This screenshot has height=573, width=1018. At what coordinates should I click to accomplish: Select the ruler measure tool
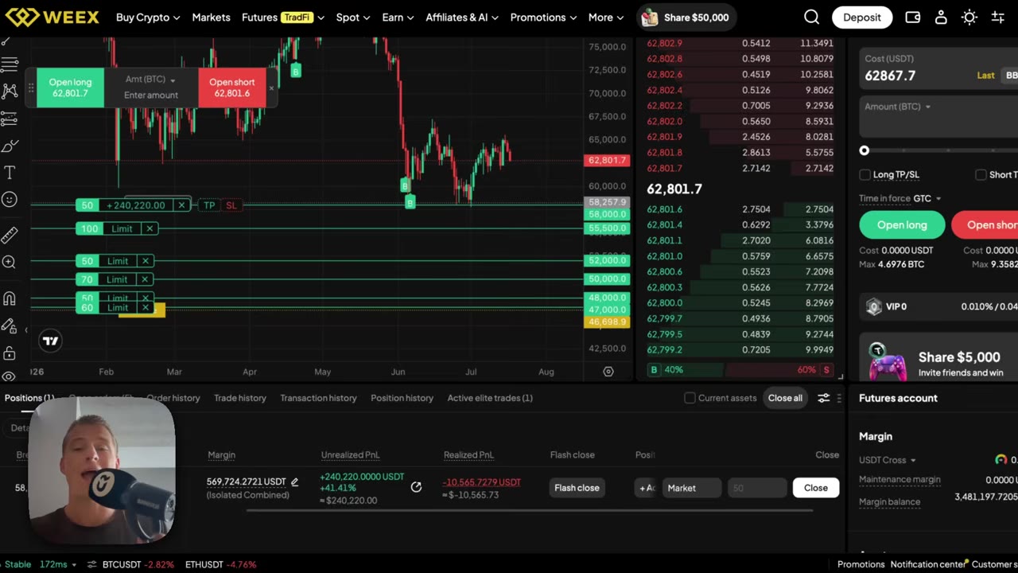10,235
